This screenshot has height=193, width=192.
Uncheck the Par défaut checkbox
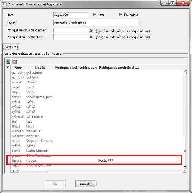[121, 14]
